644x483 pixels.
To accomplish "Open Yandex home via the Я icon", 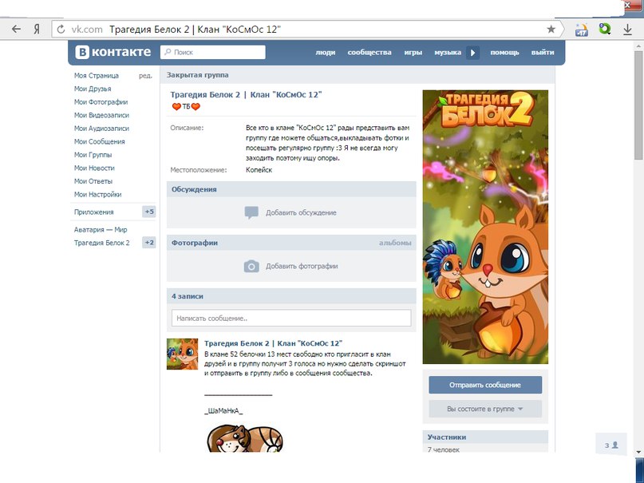I will point(37,30).
